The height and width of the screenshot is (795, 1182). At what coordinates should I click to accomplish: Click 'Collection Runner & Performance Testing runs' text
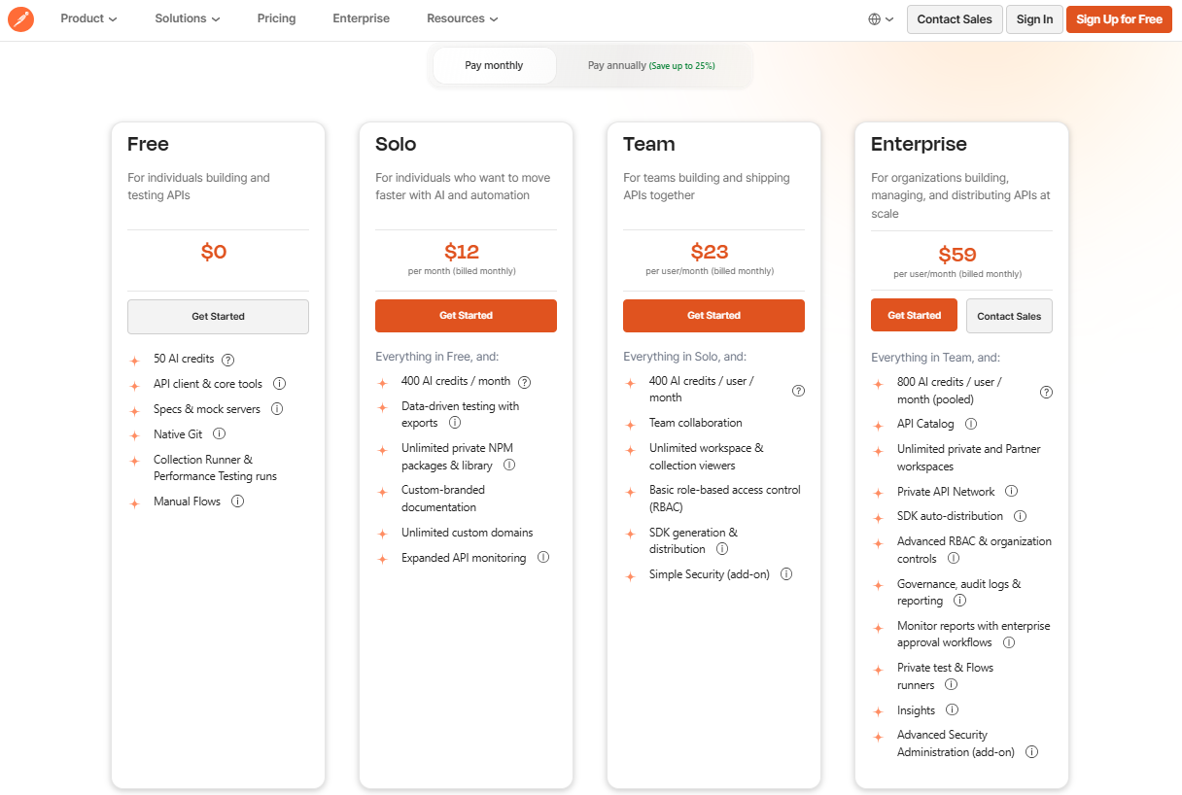pos(215,467)
